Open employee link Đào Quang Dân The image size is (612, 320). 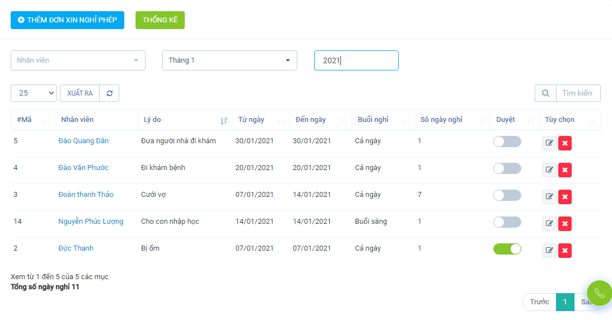coord(83,141)
